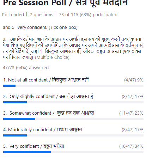Select the 'Somewhat confident' option
152x158 pixels.
(x=48, y=113)
